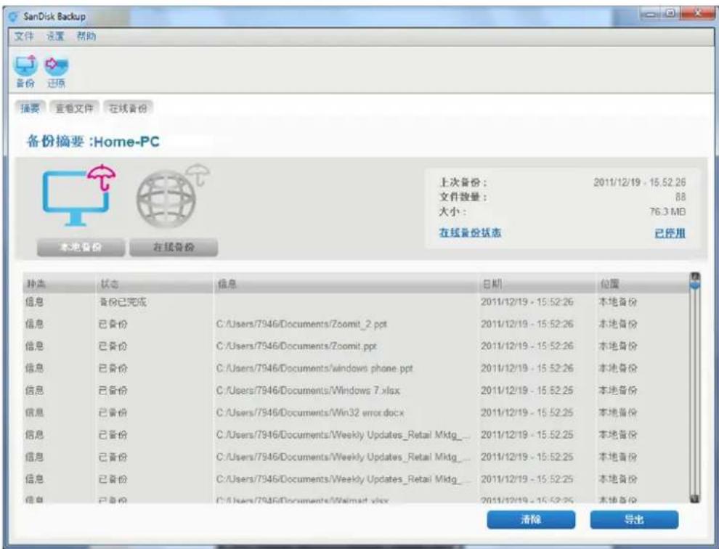Image resolution: width=719 pixels, height=549 pixels.
Task: Select the windows phone.ppt log entry
Action: click(x=356, y=368)
